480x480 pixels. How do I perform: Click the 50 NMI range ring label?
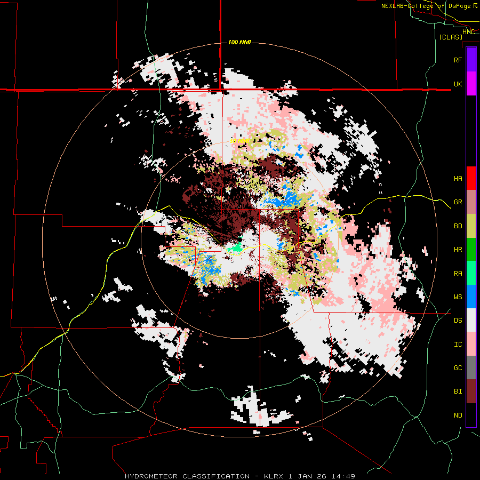point(239,141)
